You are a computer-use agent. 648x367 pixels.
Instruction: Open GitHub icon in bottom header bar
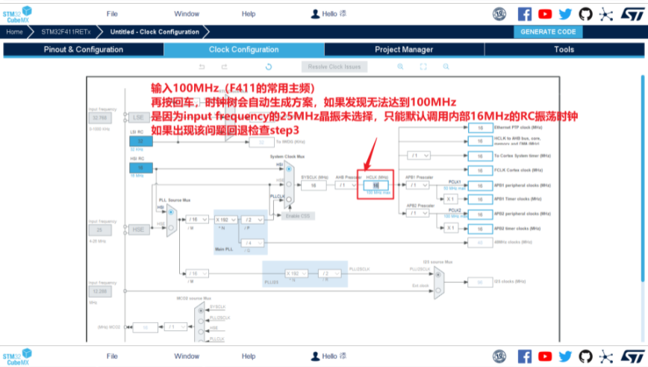(585, 357)
